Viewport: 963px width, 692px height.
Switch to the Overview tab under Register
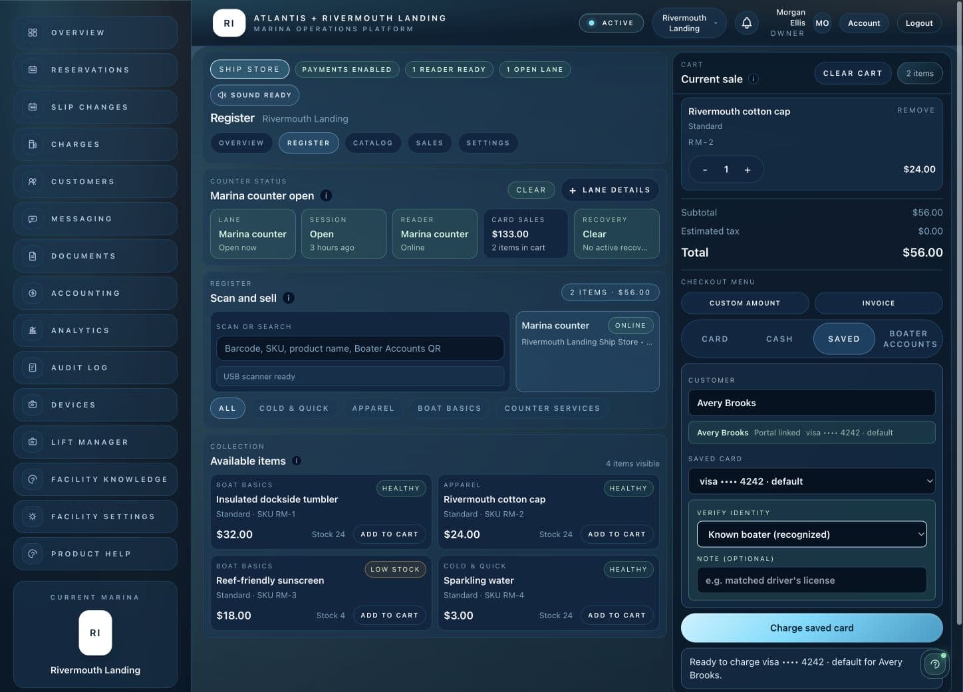[x=241, y=143]
